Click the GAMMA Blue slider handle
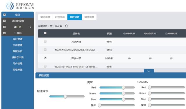 [150, 99]
